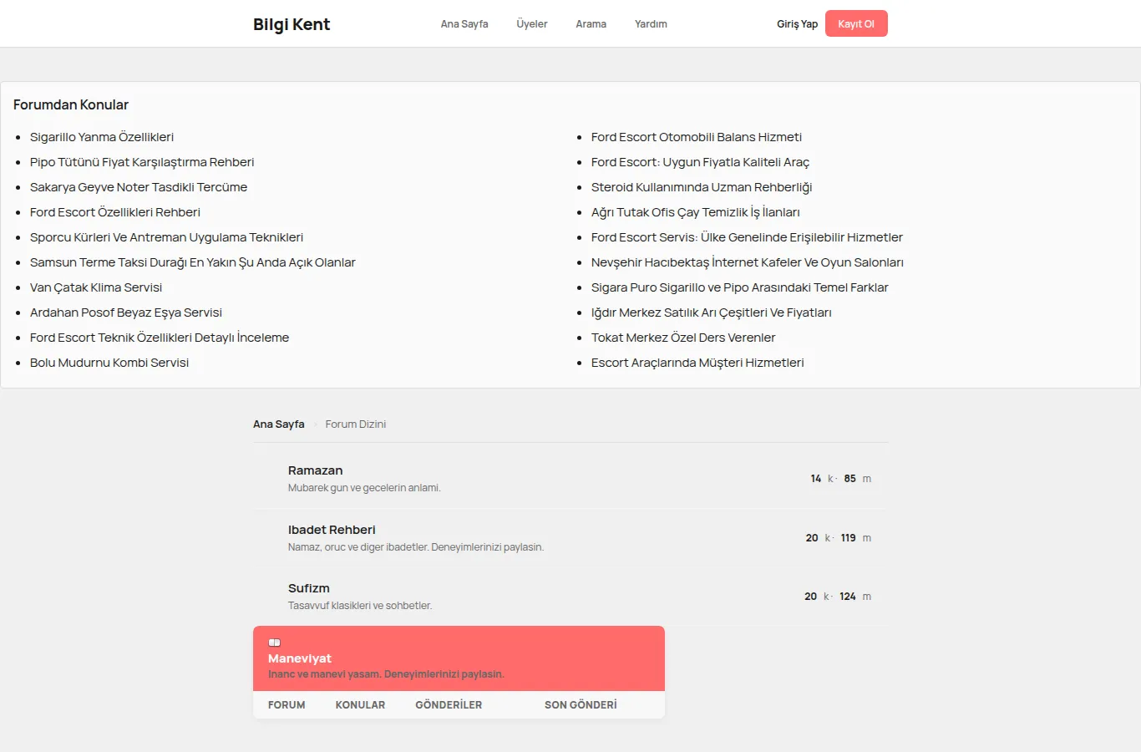
Task: Click the Ana Sayfa breadcrumb link
Action: (279, 424)
